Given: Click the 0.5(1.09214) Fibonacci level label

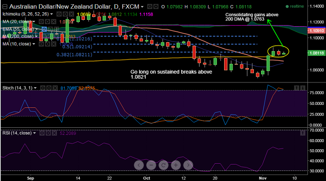Looking at the screenshot, I should tap(77, 47).
